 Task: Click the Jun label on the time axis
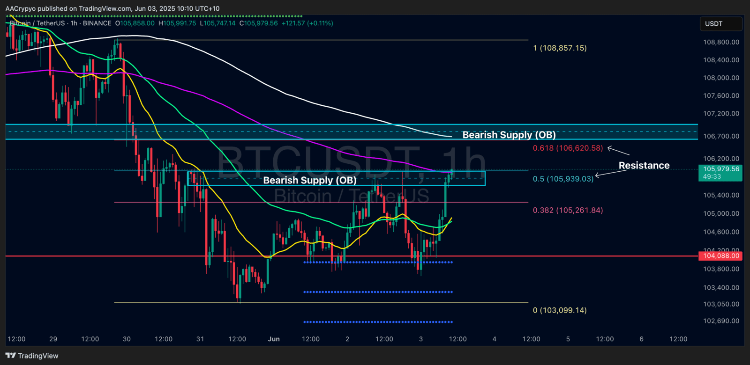coord(274,339)
